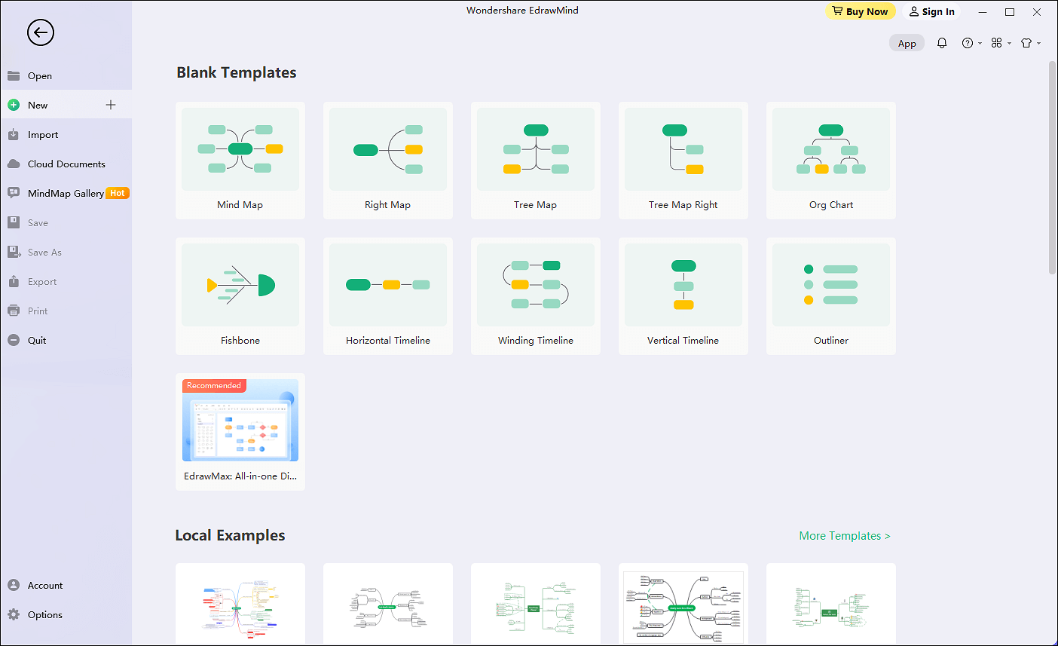
Task: Click the Options gear icon
Action: 14,614
